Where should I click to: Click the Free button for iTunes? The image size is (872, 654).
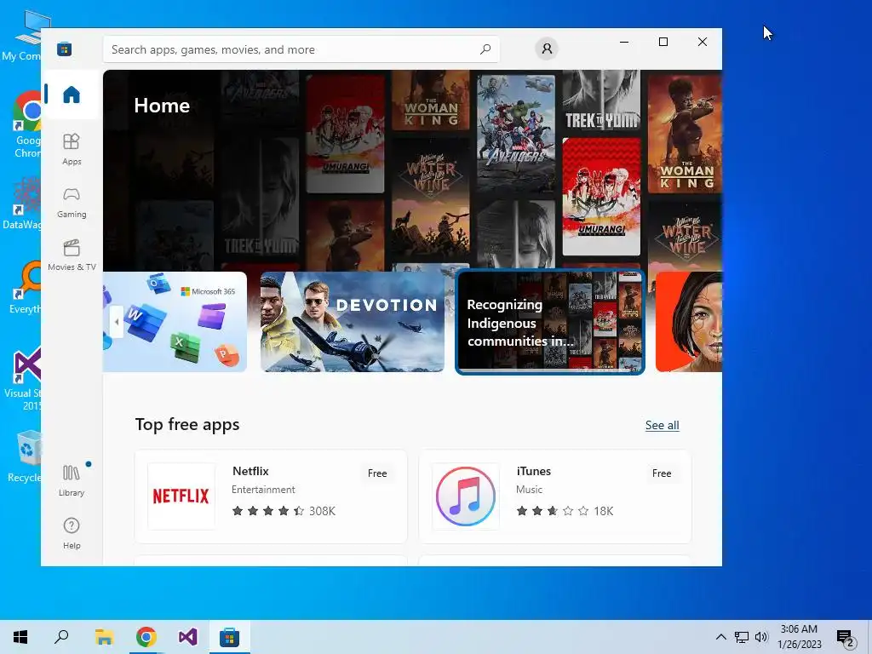(661, 473)
